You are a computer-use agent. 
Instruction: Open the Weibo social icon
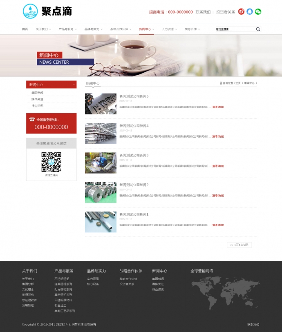click(241, 12)
